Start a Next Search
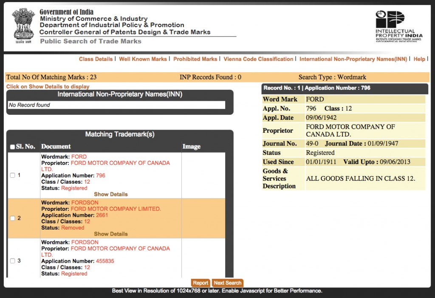 (228, 283)
